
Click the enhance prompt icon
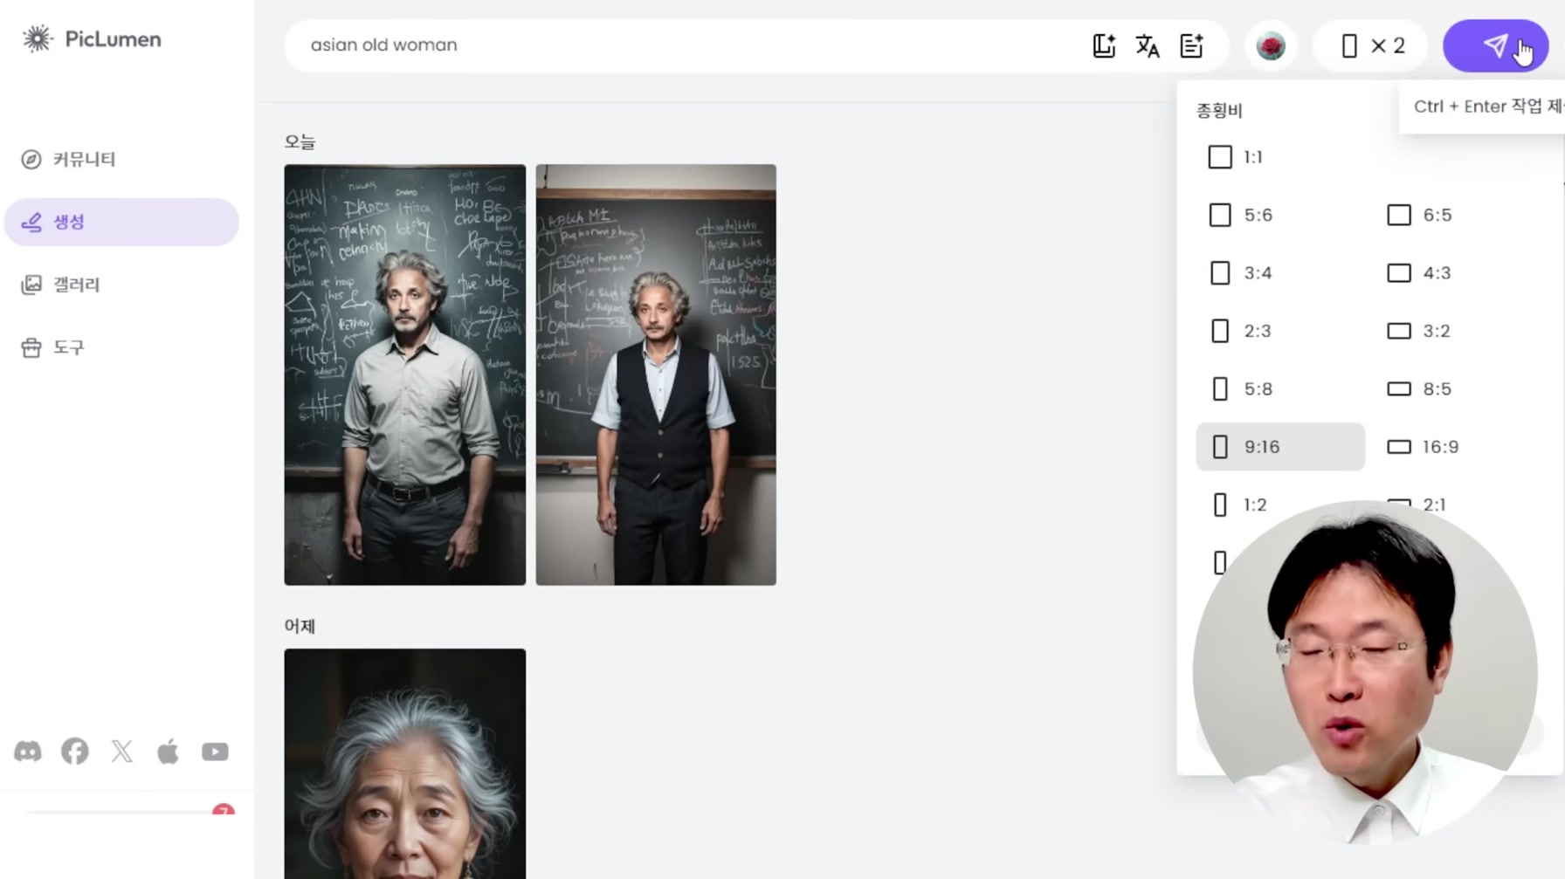[x=1192, y=45]
